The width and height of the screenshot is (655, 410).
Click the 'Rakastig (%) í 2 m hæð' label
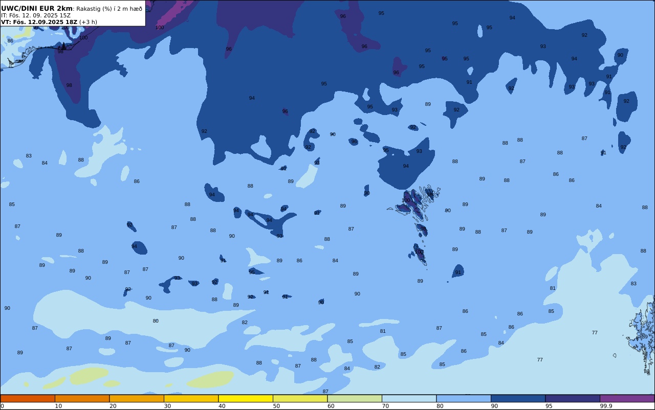point(109,9)
